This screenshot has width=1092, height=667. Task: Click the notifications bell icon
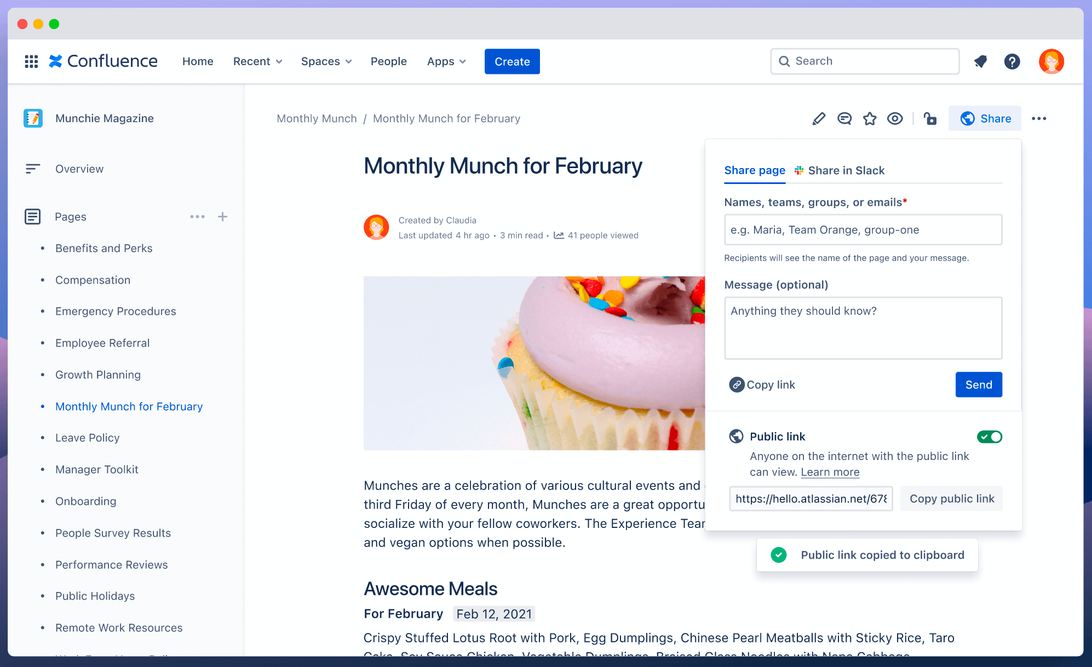coord(980,61)
